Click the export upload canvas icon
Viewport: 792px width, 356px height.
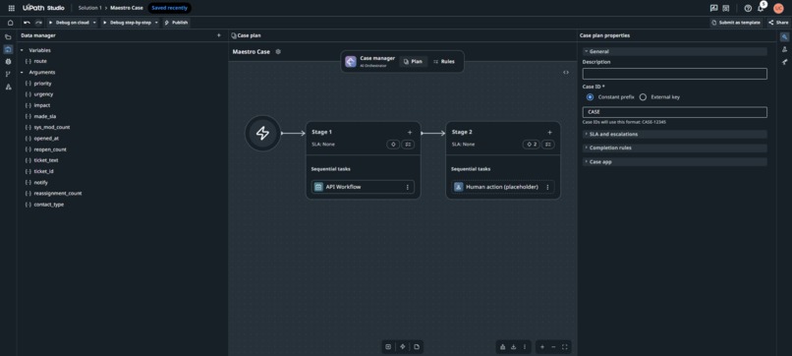click(502, 347)
